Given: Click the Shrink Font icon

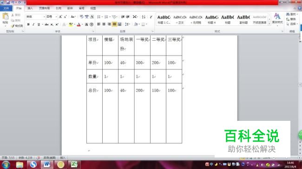Looking at the screenshot, I should click(x=66, y=17).
